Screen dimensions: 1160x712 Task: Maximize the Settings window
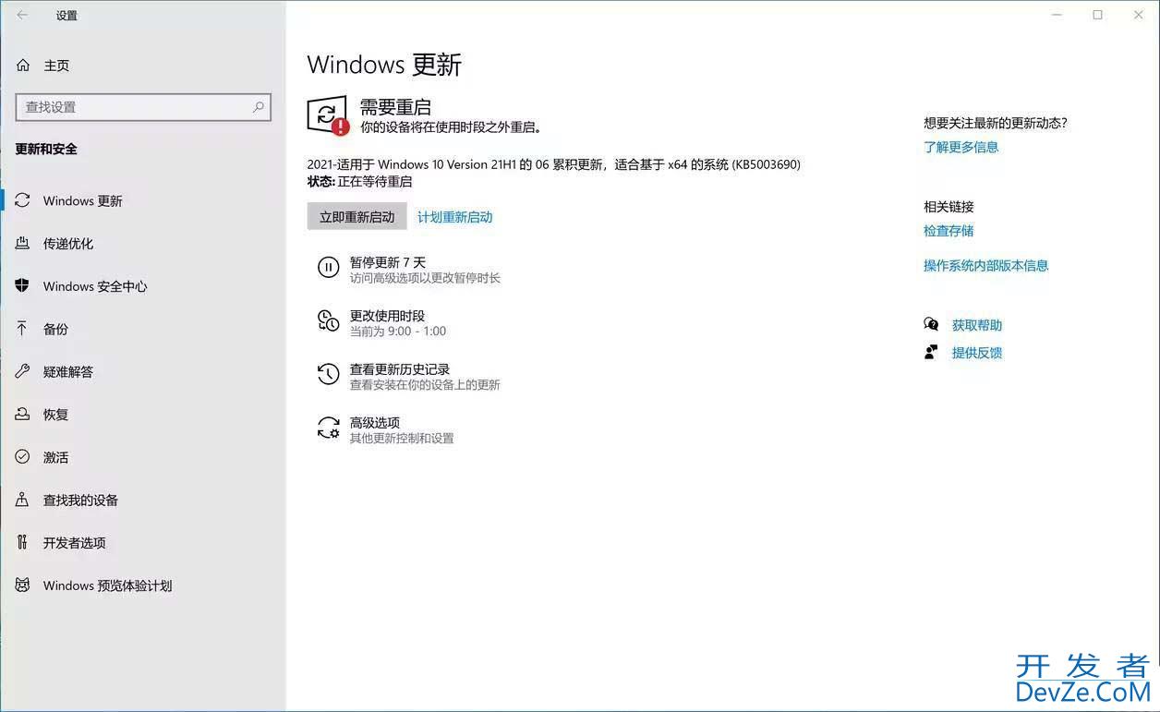click(x=1097, y=15)
